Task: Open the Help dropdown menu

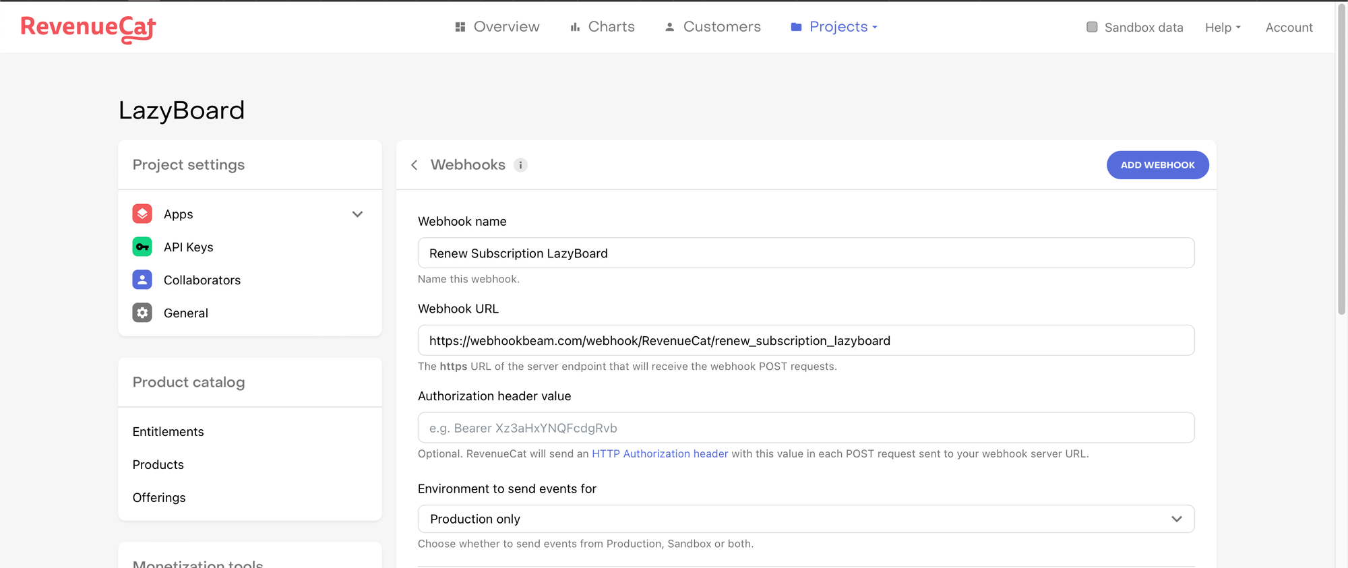Action: (x=1223, y=28)
